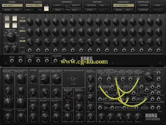Image resolution: width=166 pixels, height=125 pixels.
Task: Click BROWSE under Session
Action: (x=7, y=10)
